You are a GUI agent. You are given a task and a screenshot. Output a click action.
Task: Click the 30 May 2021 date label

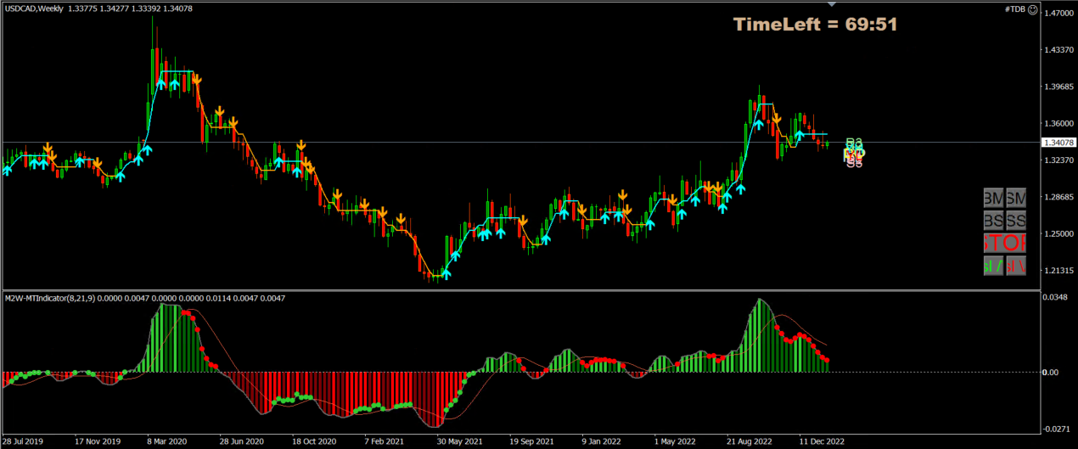point(460,442)
